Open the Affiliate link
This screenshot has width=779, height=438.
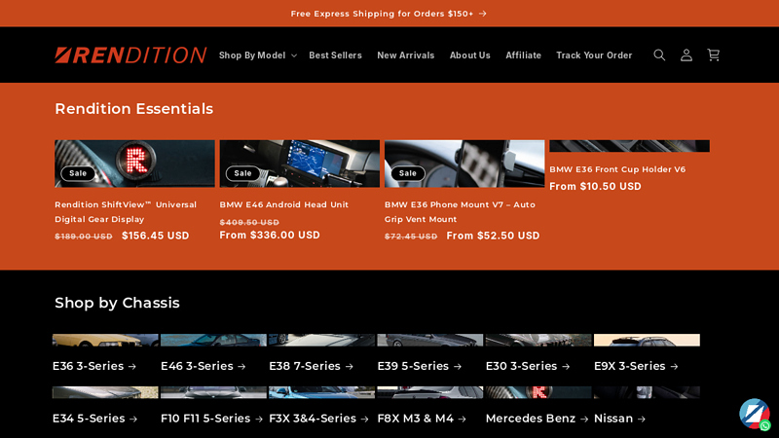523,55
